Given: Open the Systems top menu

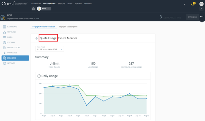Looking at the screenshot, I should coord(61,4).
